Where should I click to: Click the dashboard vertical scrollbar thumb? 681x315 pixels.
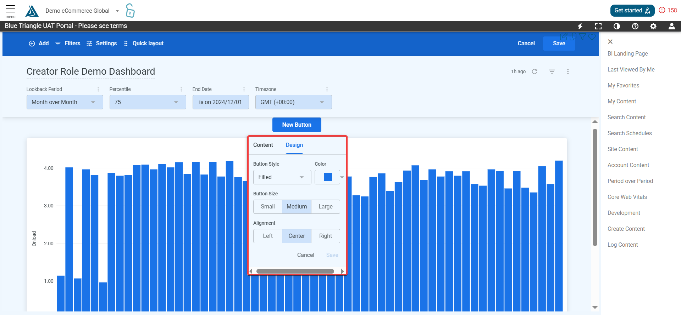(595, 187)
